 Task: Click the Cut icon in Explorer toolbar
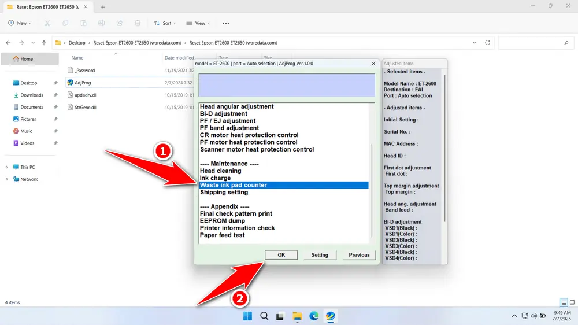(47, 23)
